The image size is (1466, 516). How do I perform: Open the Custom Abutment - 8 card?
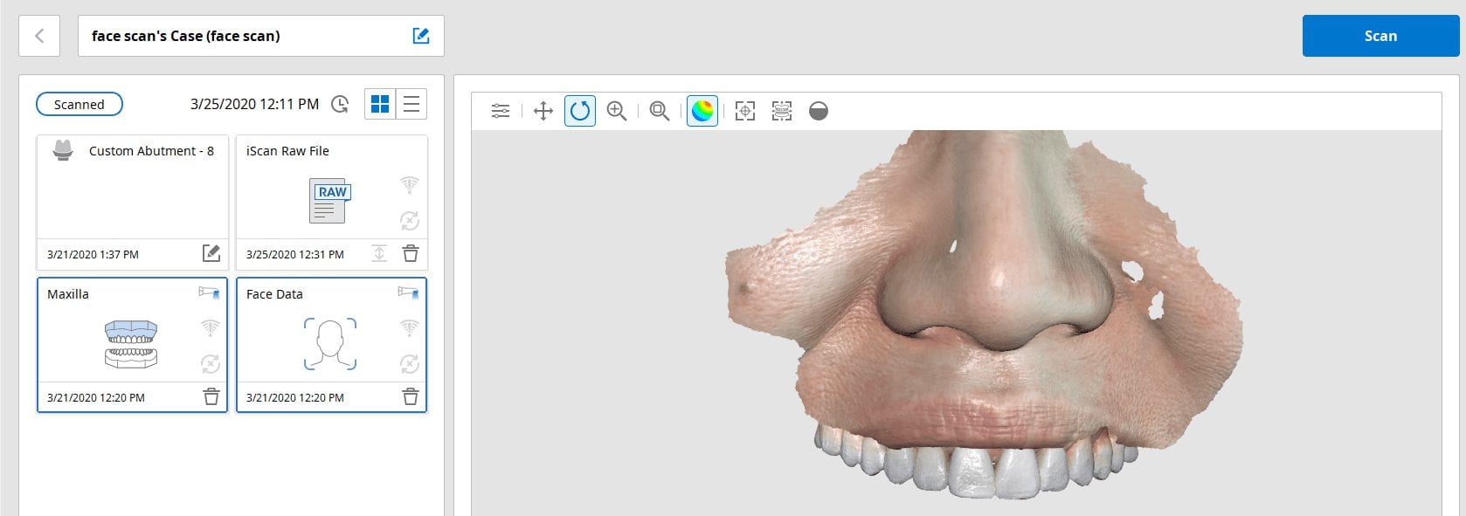pos(133,201)
